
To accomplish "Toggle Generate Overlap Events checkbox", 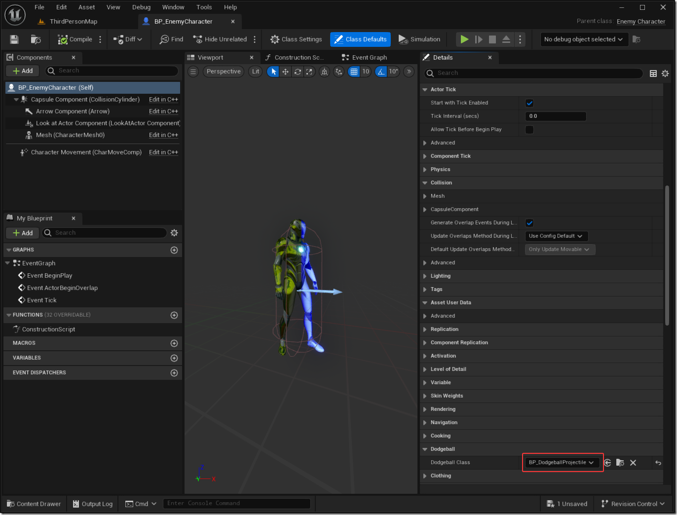I will click(529, 223).
